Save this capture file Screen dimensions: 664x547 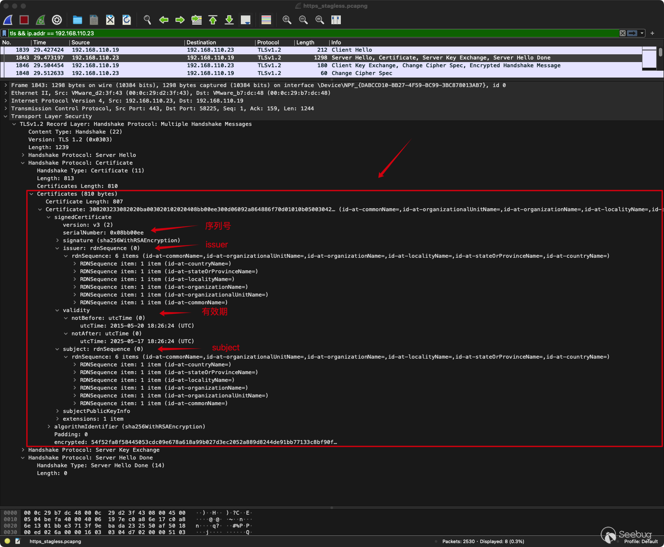pyautogui.click(x=94, y=20)
